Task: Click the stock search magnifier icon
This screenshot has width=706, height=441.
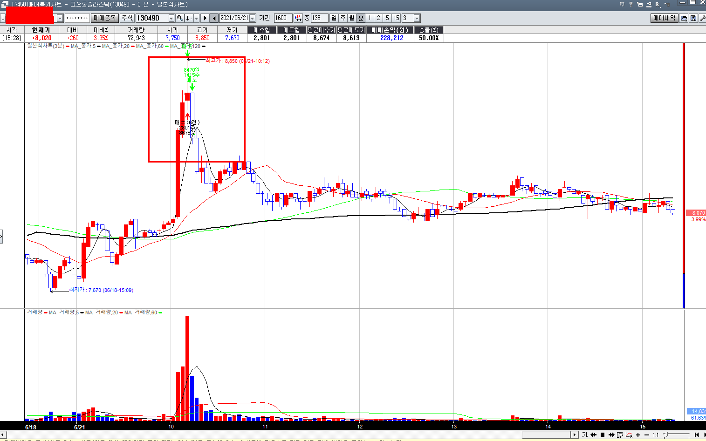Action: [180, 18]
